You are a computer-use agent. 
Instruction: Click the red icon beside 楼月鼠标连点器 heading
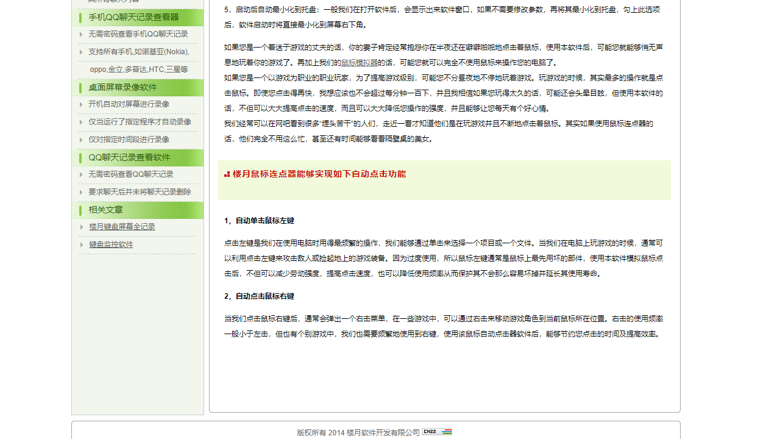click(227, 174)
